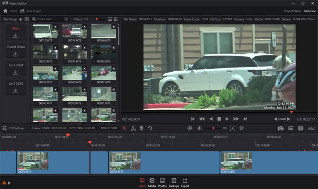
Task: Open the 00012.MTS video thumbnail
Action: (45, 31)
